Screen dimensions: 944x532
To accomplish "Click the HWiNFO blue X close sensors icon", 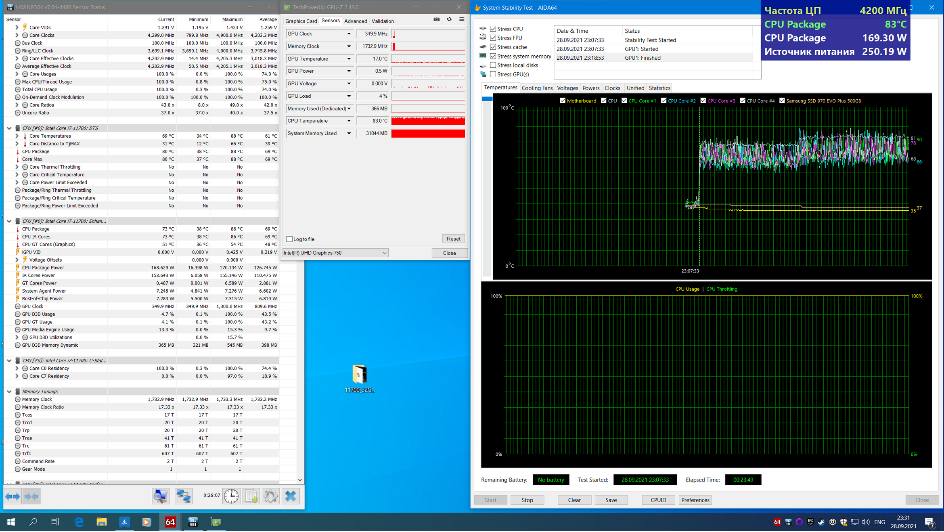I will coord(291,496).
